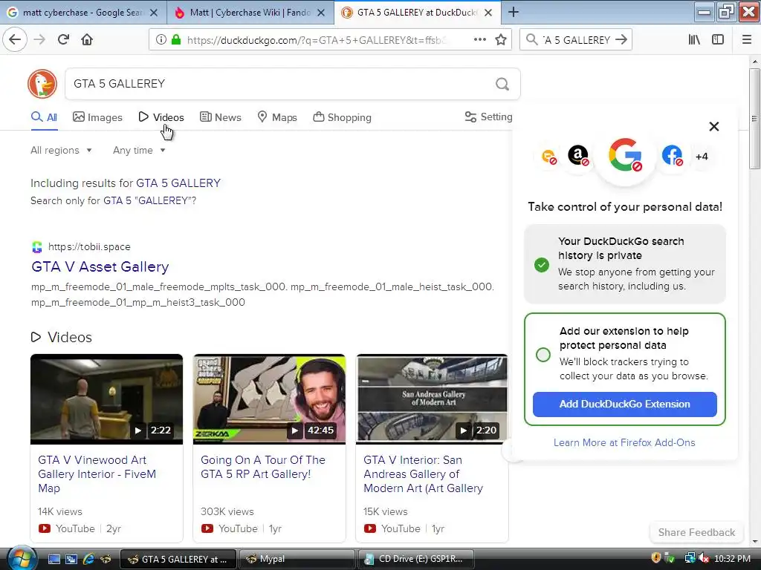Open page actions three-dot menu
Screen dimensions: 761x570
(479, 40)
